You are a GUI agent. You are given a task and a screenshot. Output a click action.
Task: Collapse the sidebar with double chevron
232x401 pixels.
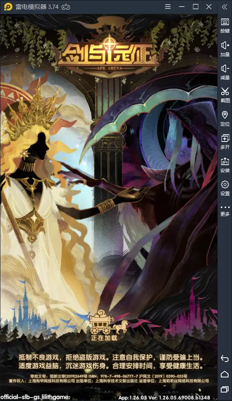(225, 7)
